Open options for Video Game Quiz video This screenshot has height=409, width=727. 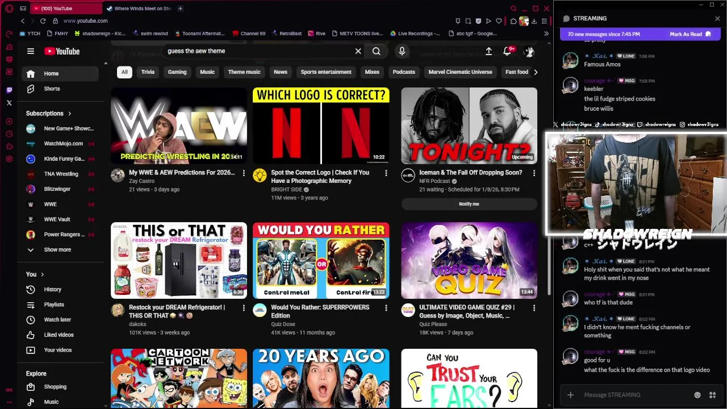click(x=534, y=307)
